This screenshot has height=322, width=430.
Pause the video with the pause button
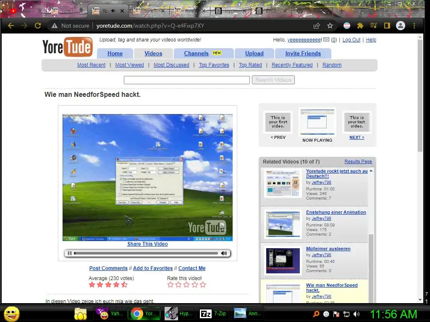click(69, 253)
